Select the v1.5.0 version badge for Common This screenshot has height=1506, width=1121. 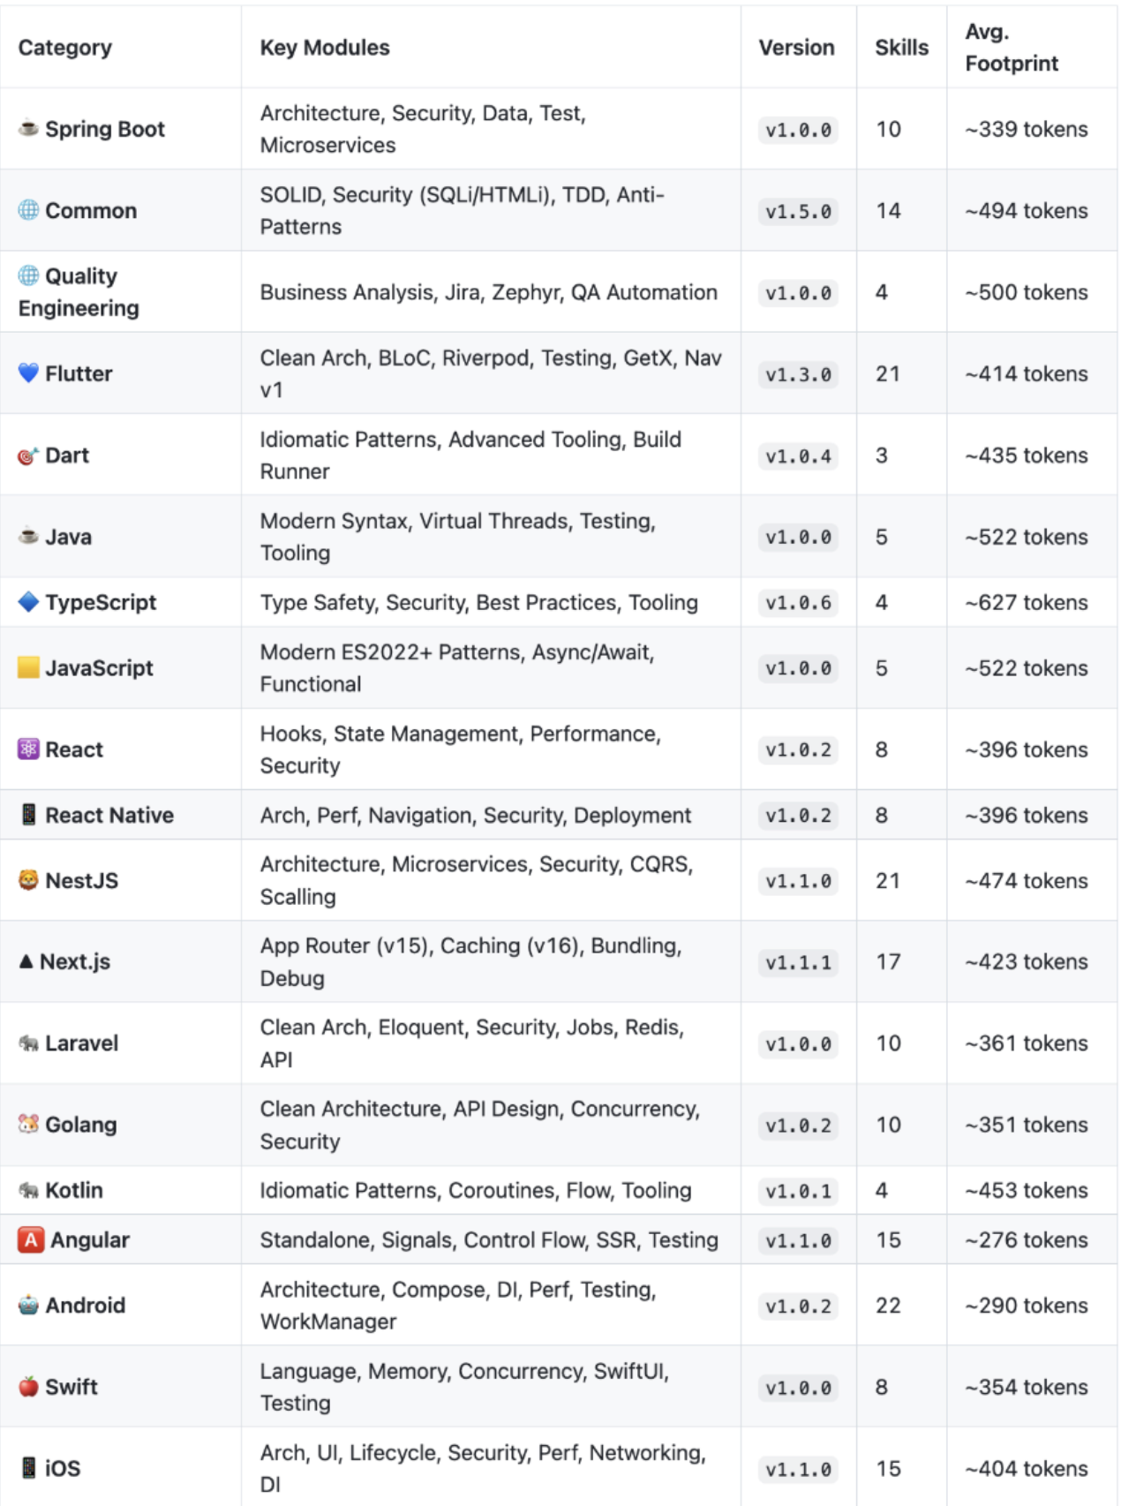(798, 211)
